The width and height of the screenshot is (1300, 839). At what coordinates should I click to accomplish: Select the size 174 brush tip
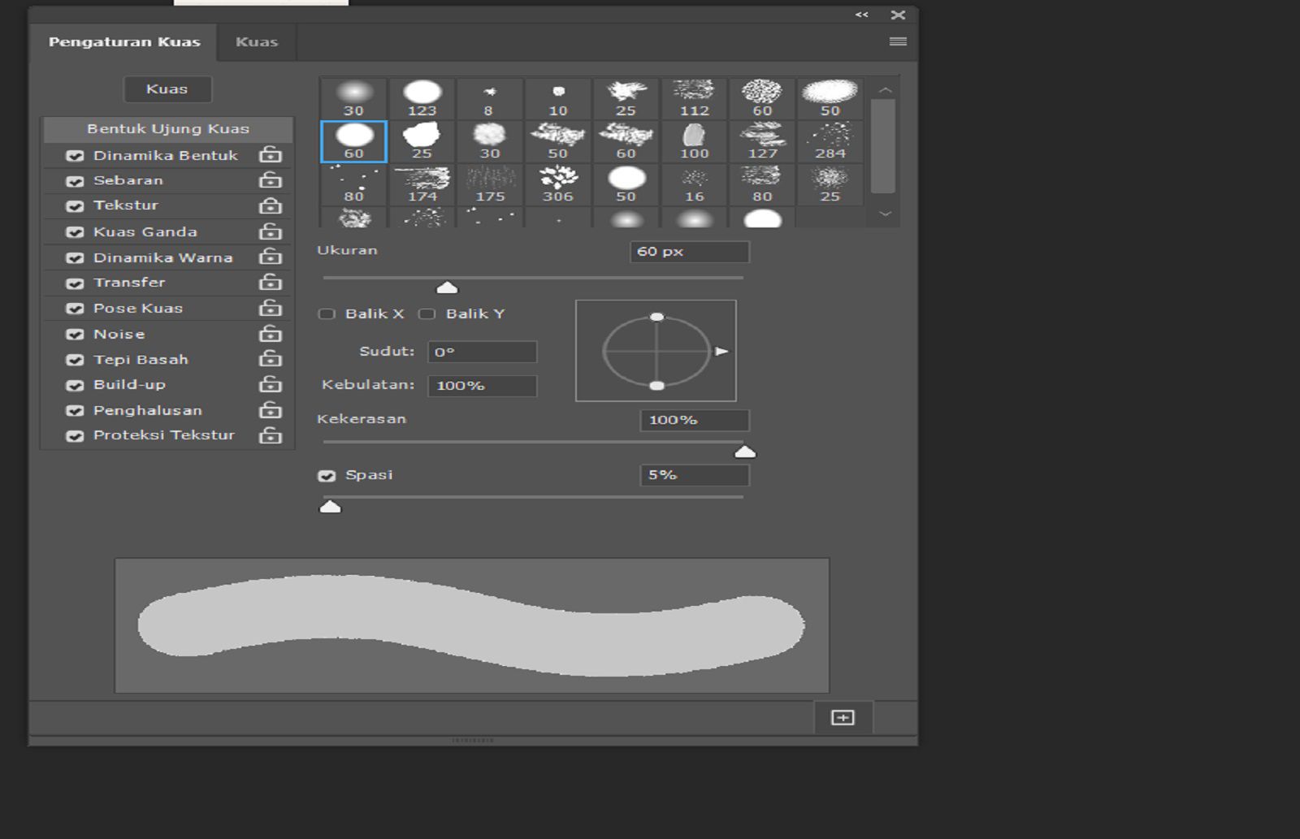(x=422, y=185)
